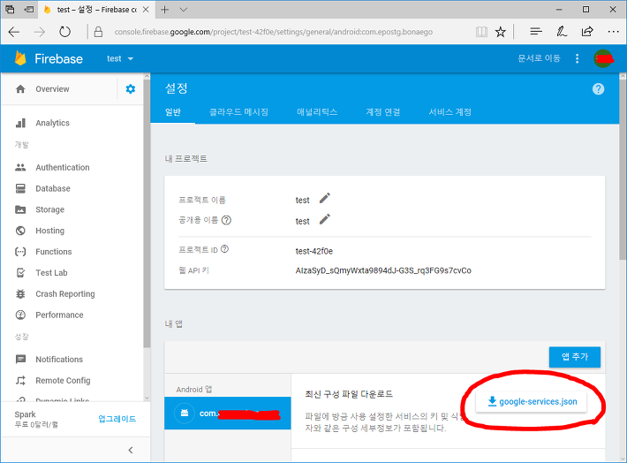Open Analytics bar chart icon

(20, 123)
